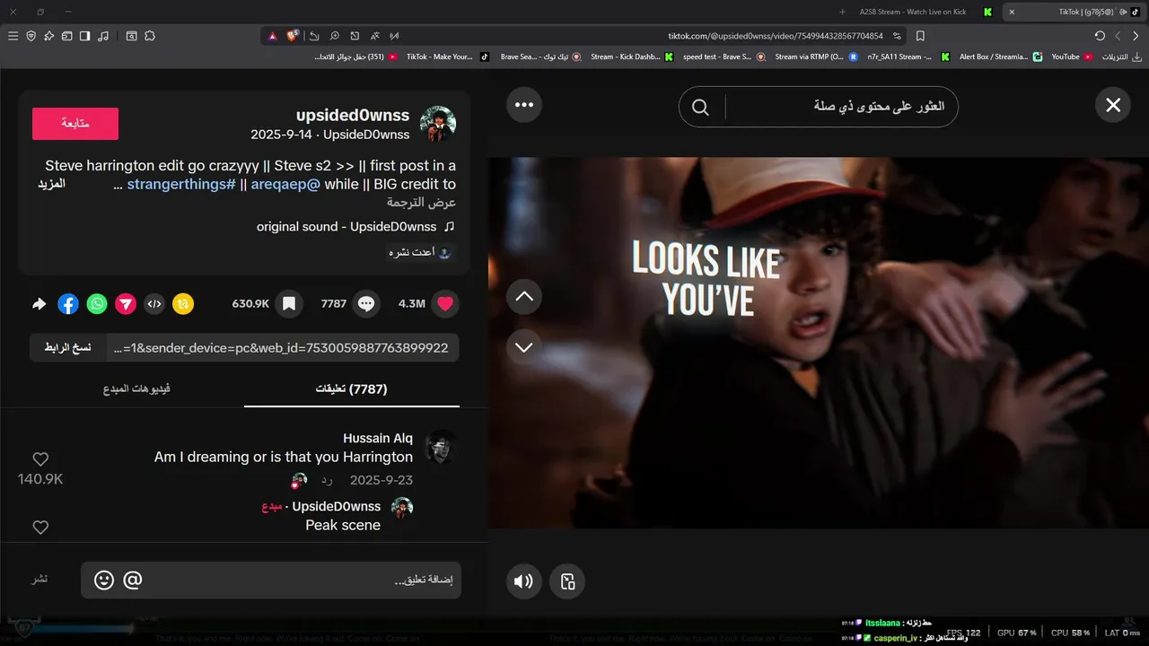Open the emoji picker in comment box
1149x646 pixels.
click(x=104, y=581)
